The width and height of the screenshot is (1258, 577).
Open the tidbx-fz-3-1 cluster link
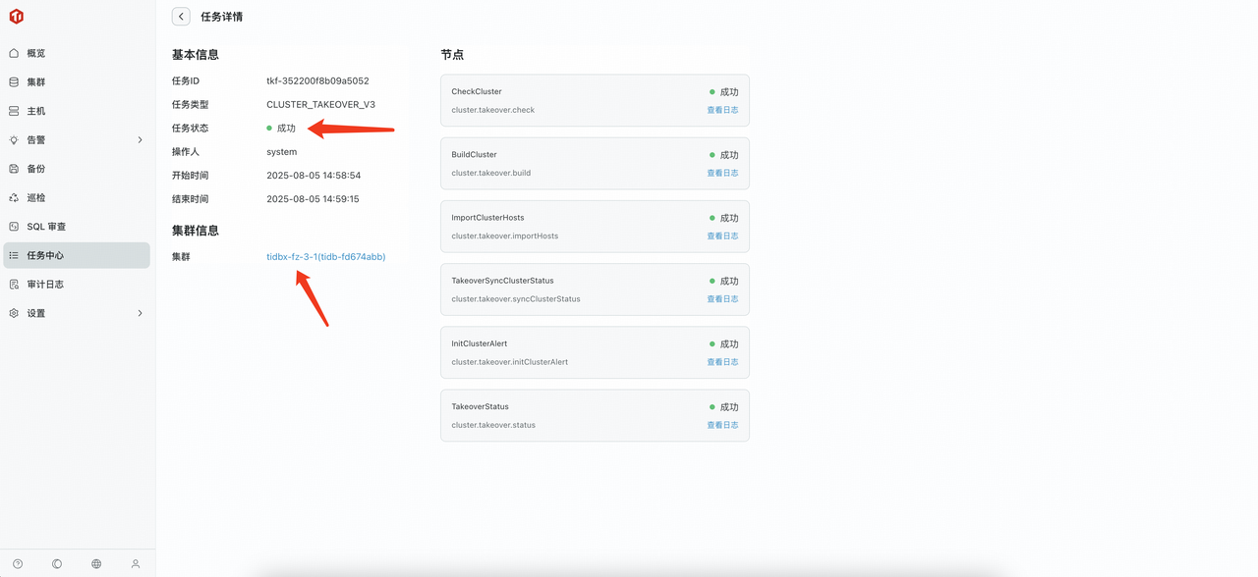point(325,257)
